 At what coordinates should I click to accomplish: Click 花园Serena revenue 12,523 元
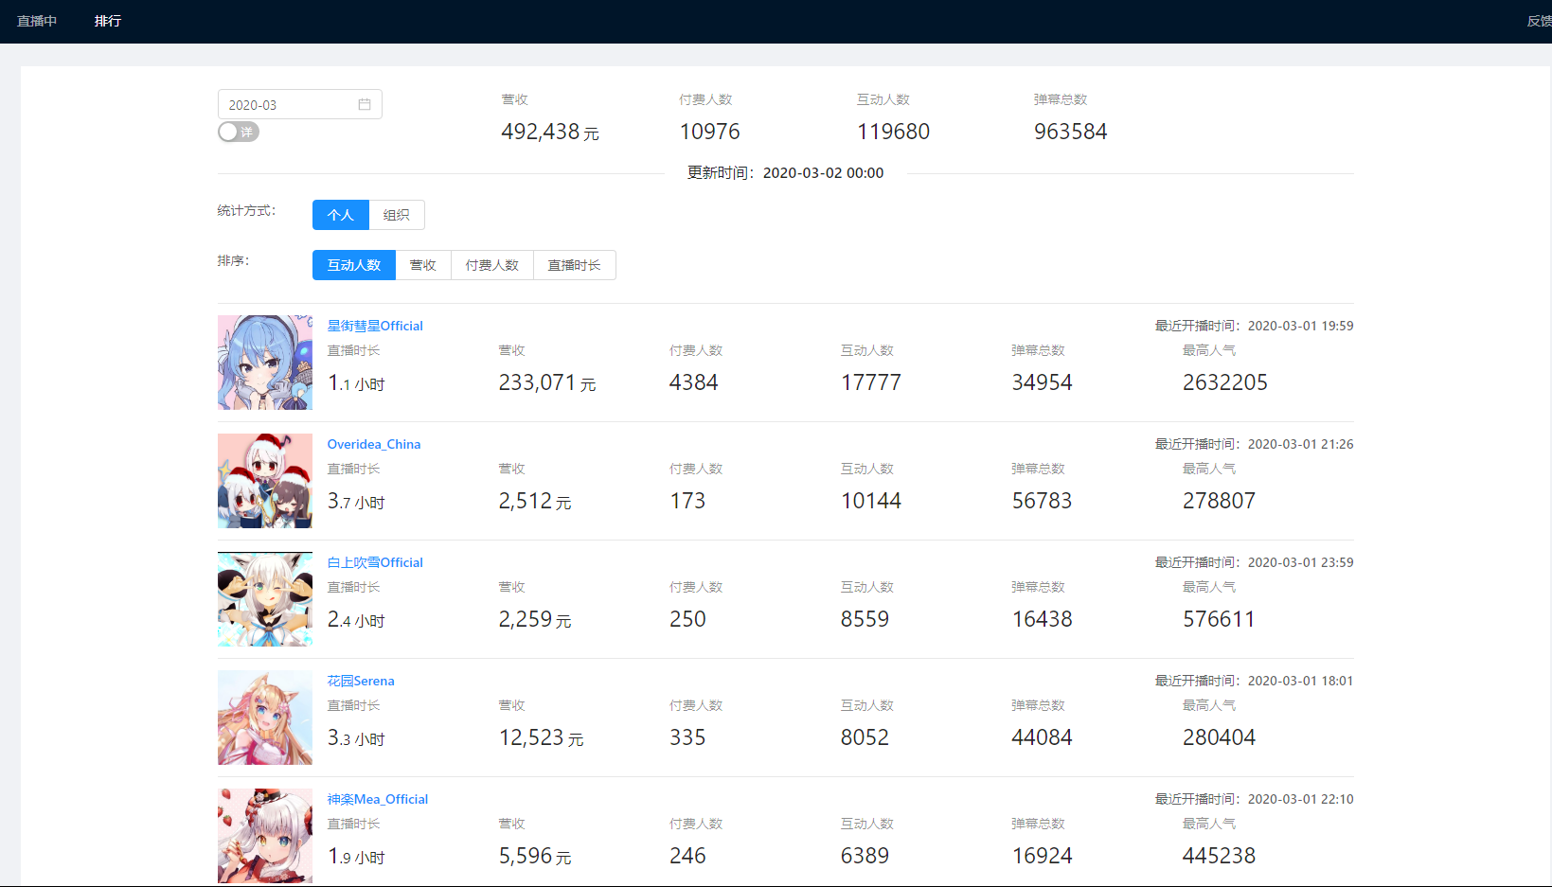pos(542,737)
